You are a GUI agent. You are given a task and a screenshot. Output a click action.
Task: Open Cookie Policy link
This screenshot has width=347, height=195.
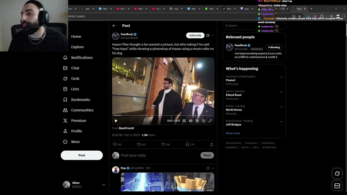[268, 143]
